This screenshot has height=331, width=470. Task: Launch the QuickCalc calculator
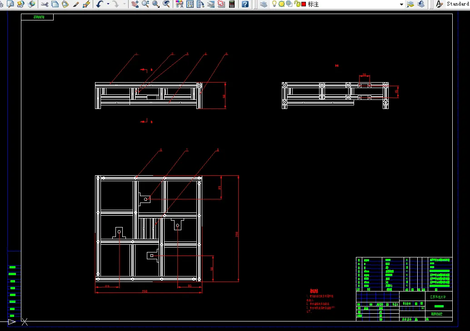coord(232,4)
